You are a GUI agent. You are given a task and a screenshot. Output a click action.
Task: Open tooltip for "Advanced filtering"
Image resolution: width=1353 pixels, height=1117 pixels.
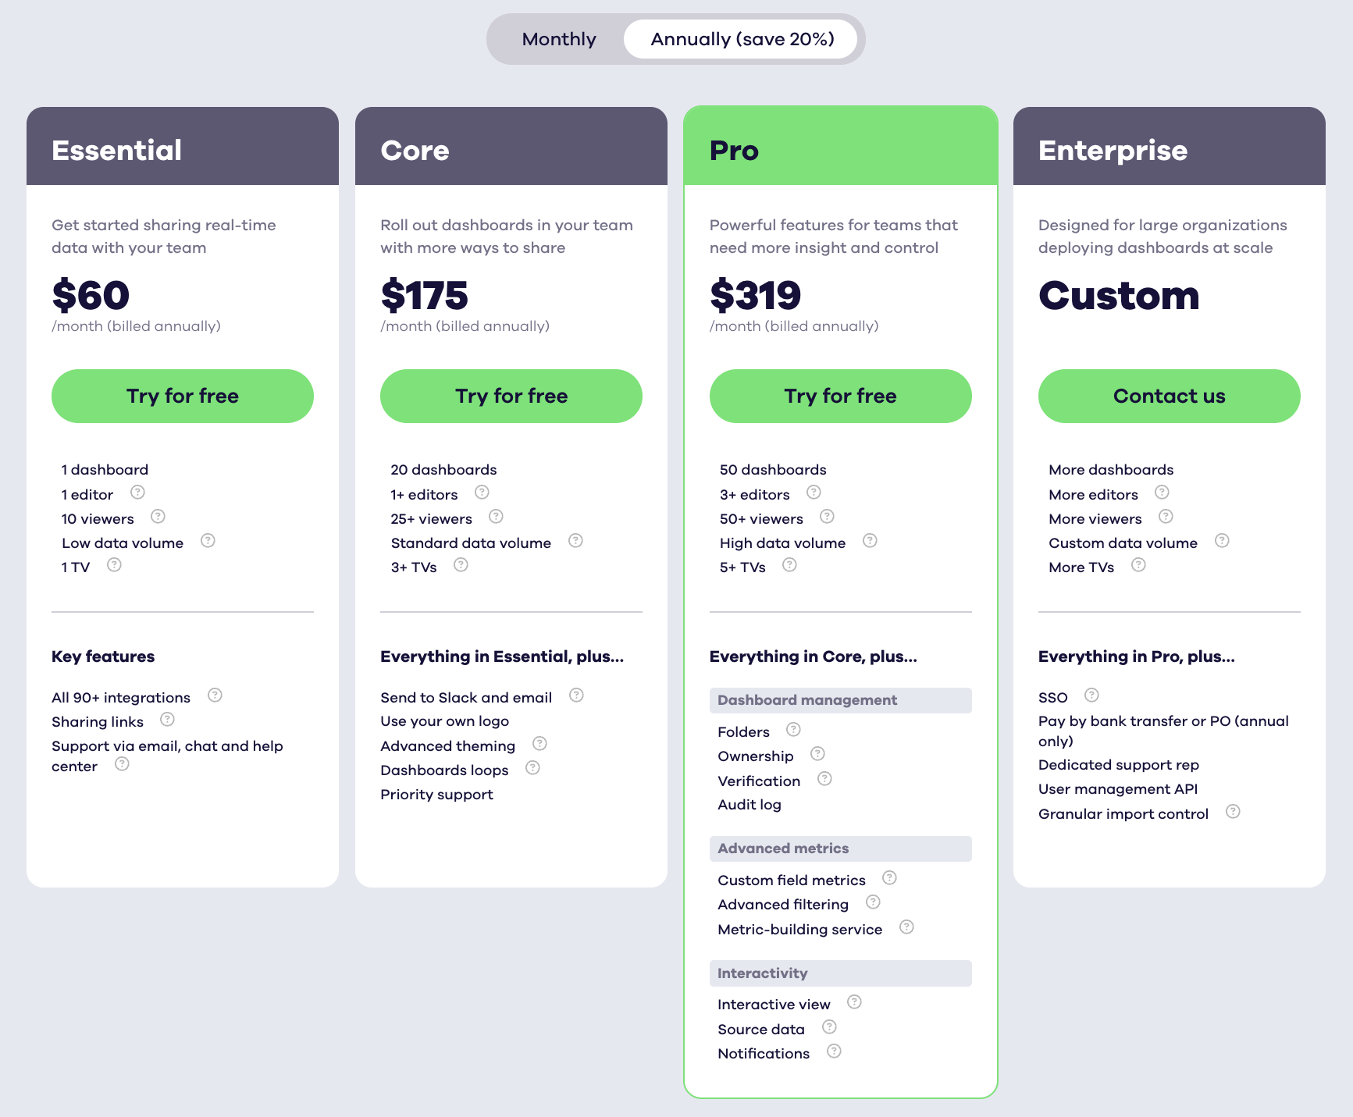pos(873,902)
